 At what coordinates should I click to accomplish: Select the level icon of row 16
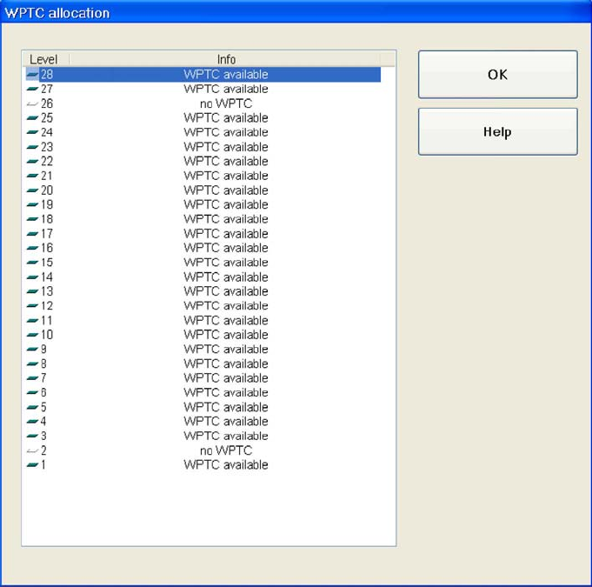(x=32, y=248)
